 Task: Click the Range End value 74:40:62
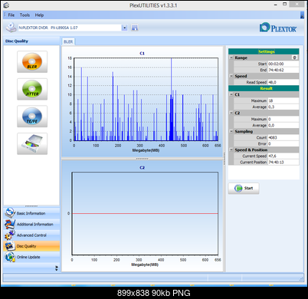tap(283, 70)
